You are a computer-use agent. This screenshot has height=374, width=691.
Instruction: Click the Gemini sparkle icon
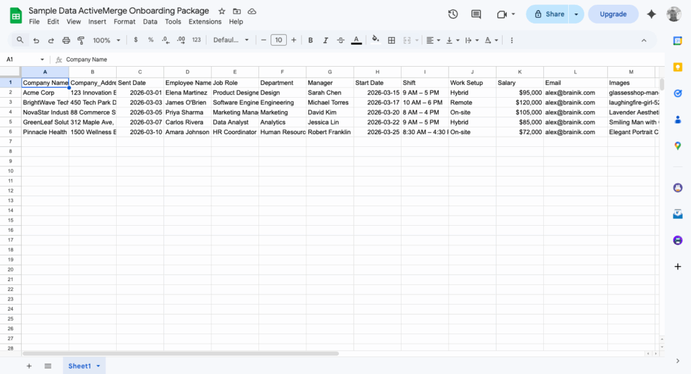651,14
